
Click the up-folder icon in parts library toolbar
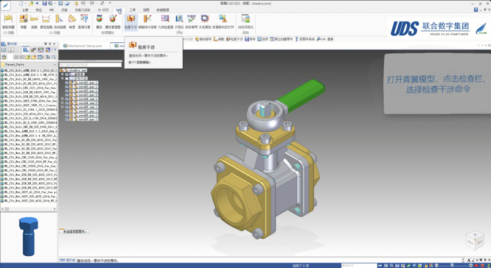(28, 57)
